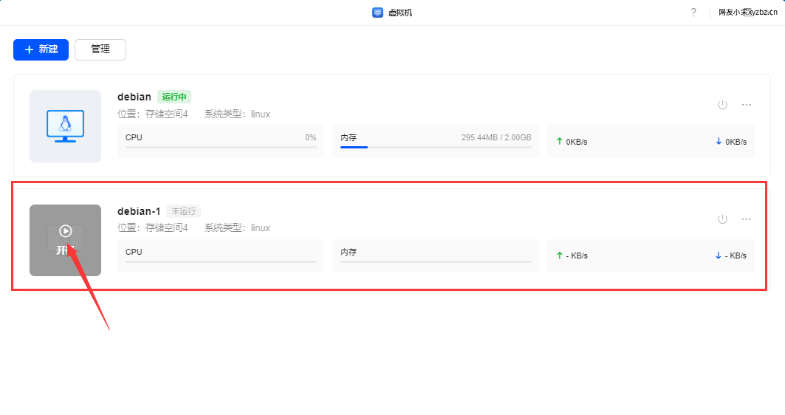Click the 未运行 status badge

pos(184,211)
